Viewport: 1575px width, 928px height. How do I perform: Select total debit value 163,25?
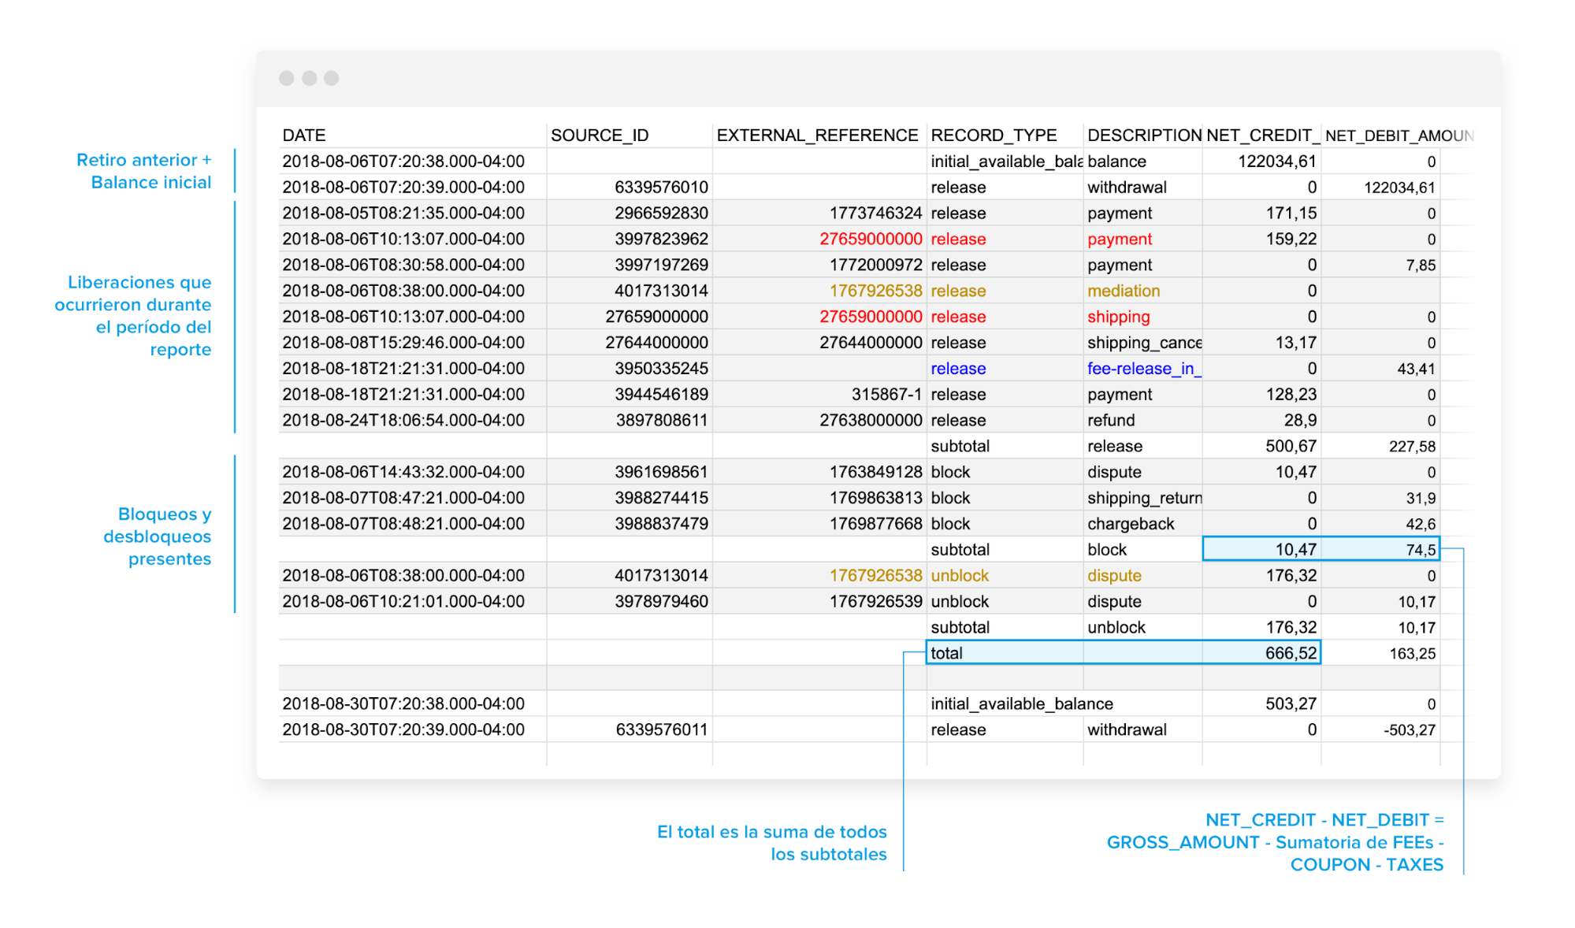point(1380,654)
